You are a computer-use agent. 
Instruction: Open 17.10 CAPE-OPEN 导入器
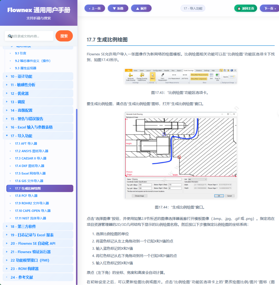coord(33,211)
